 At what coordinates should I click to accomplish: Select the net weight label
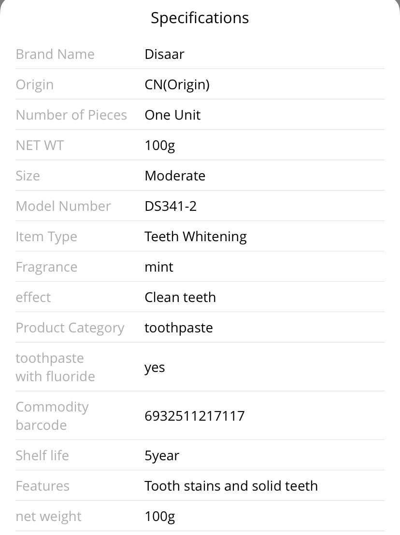(x=48, y=517)
